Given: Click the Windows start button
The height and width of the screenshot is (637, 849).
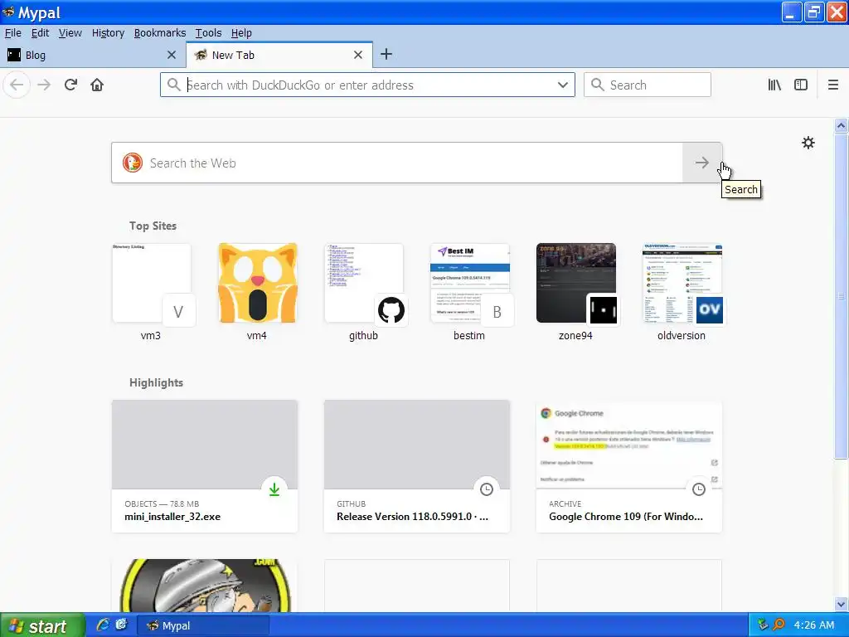Looking at the screenshot, I should [x=41, y=625].
